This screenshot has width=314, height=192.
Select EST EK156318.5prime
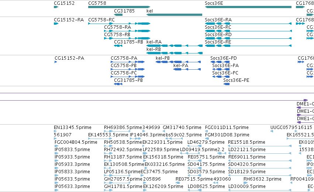(163, 157)
